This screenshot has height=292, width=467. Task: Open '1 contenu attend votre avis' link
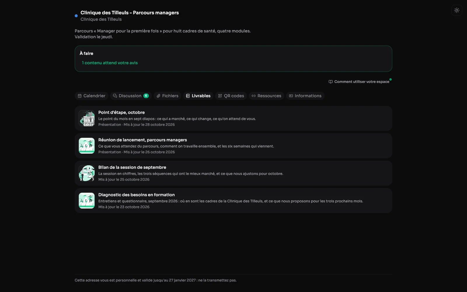[x=110, y=63]
